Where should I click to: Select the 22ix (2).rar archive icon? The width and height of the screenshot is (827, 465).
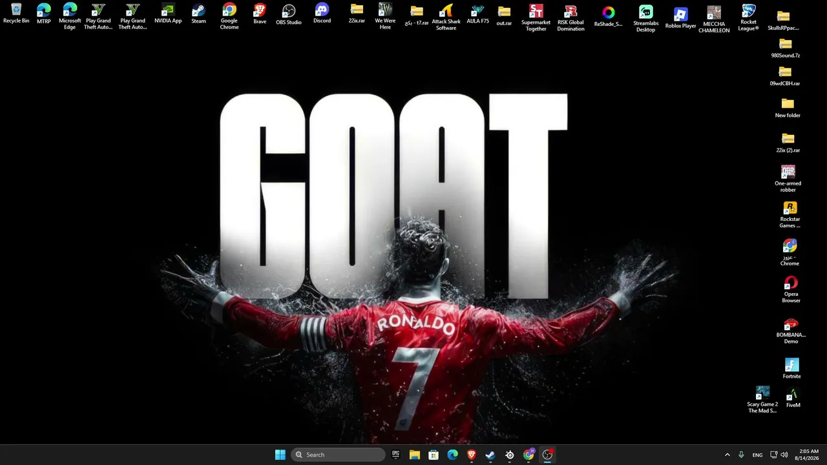[788, 143]
